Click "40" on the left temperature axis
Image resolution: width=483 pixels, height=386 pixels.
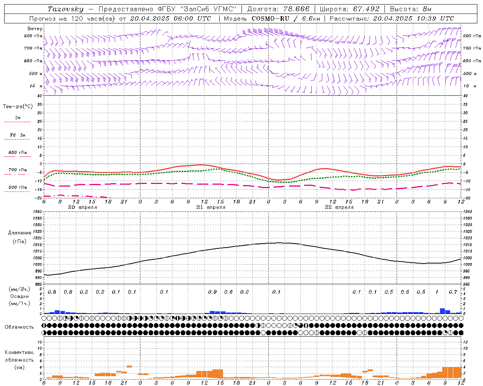pos(40,96)
